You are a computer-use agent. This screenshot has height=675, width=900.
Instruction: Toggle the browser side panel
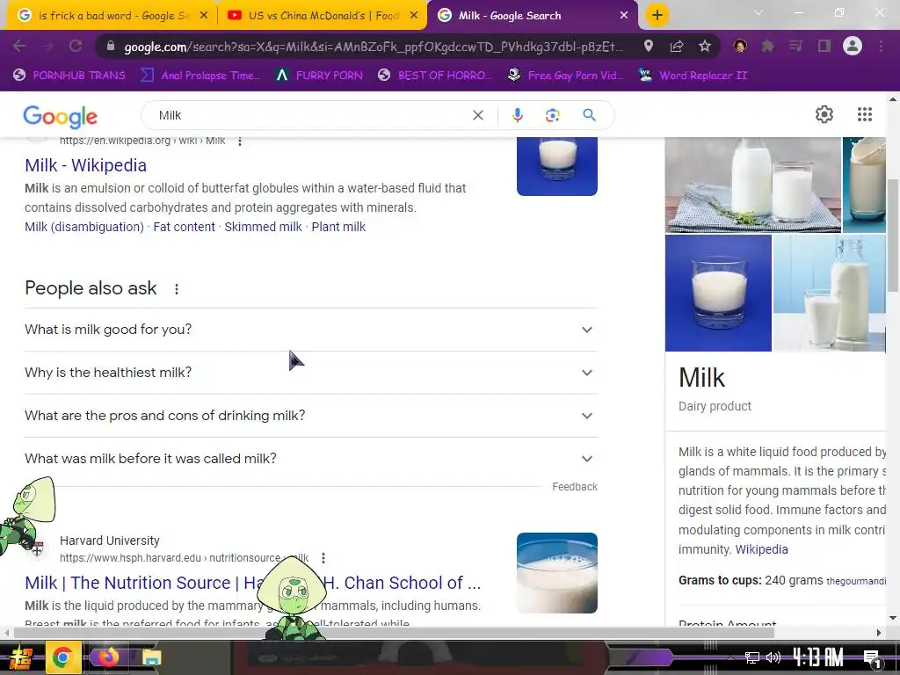coord(824,46)
